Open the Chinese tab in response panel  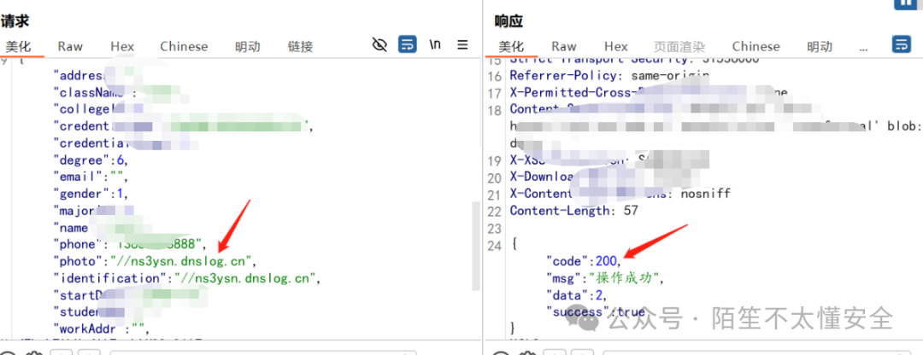point(755,46)
